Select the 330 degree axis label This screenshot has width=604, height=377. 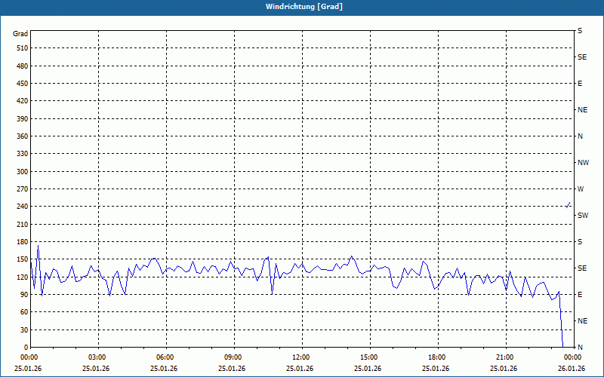tap(23, 154)
